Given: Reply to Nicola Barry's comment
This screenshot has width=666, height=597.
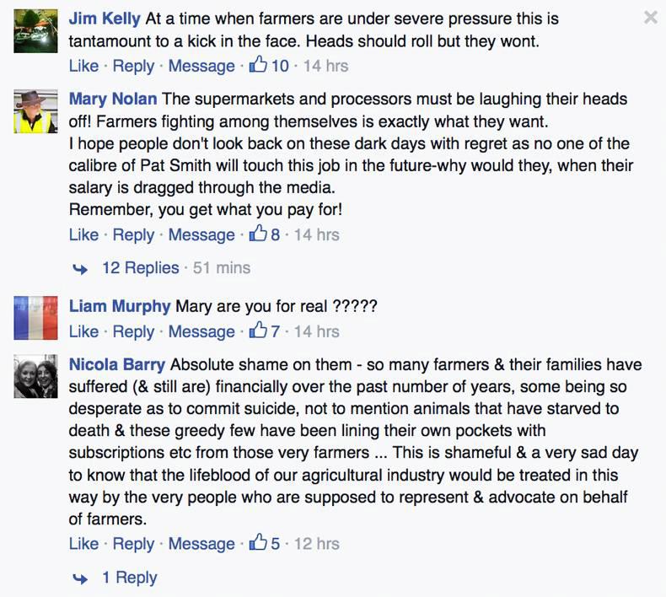Looking at the screenshot, I should [x=133, y=544].
